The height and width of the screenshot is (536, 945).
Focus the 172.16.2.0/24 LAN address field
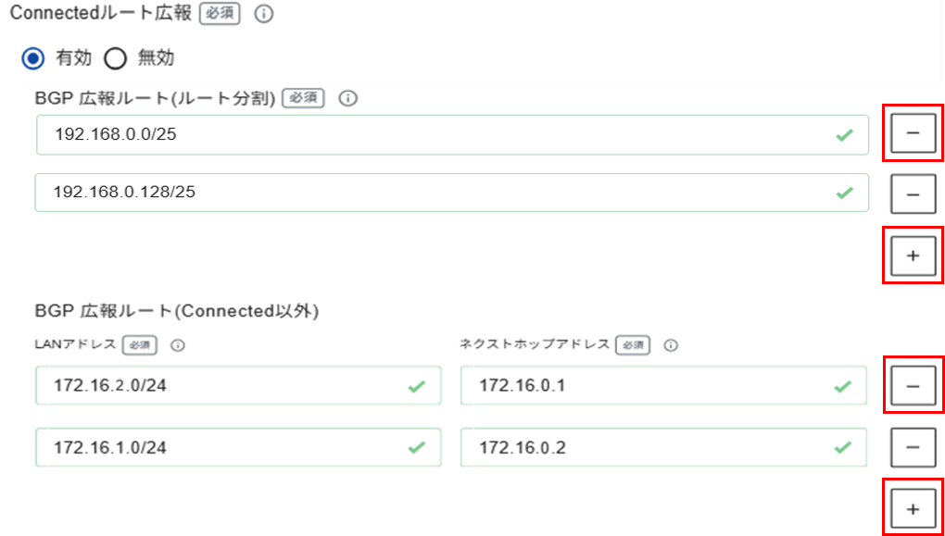pos(238,385)
